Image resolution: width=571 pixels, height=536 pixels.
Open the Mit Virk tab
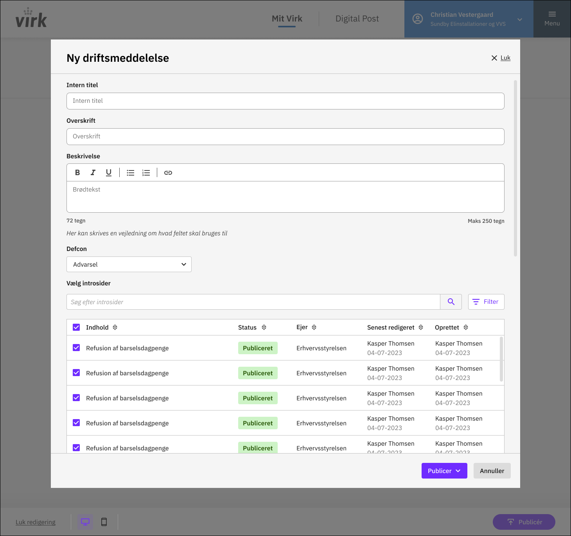tap(287, 19)
